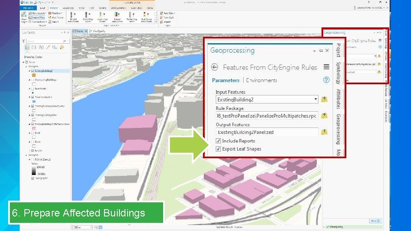Click the Import Map button
Screen dimensions: 411x231
(x=37, y=17)
